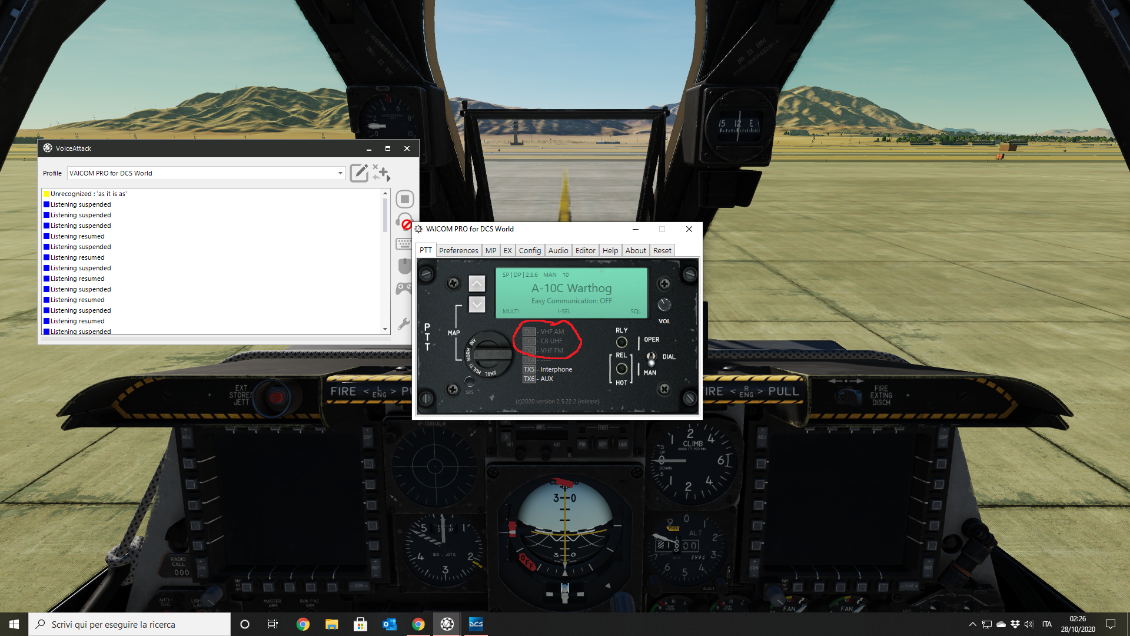Open Task View from taskbar
Image resolution: width=1130 pixels, height=636 pixels.
pyautogui.click(x=273, y=624)
